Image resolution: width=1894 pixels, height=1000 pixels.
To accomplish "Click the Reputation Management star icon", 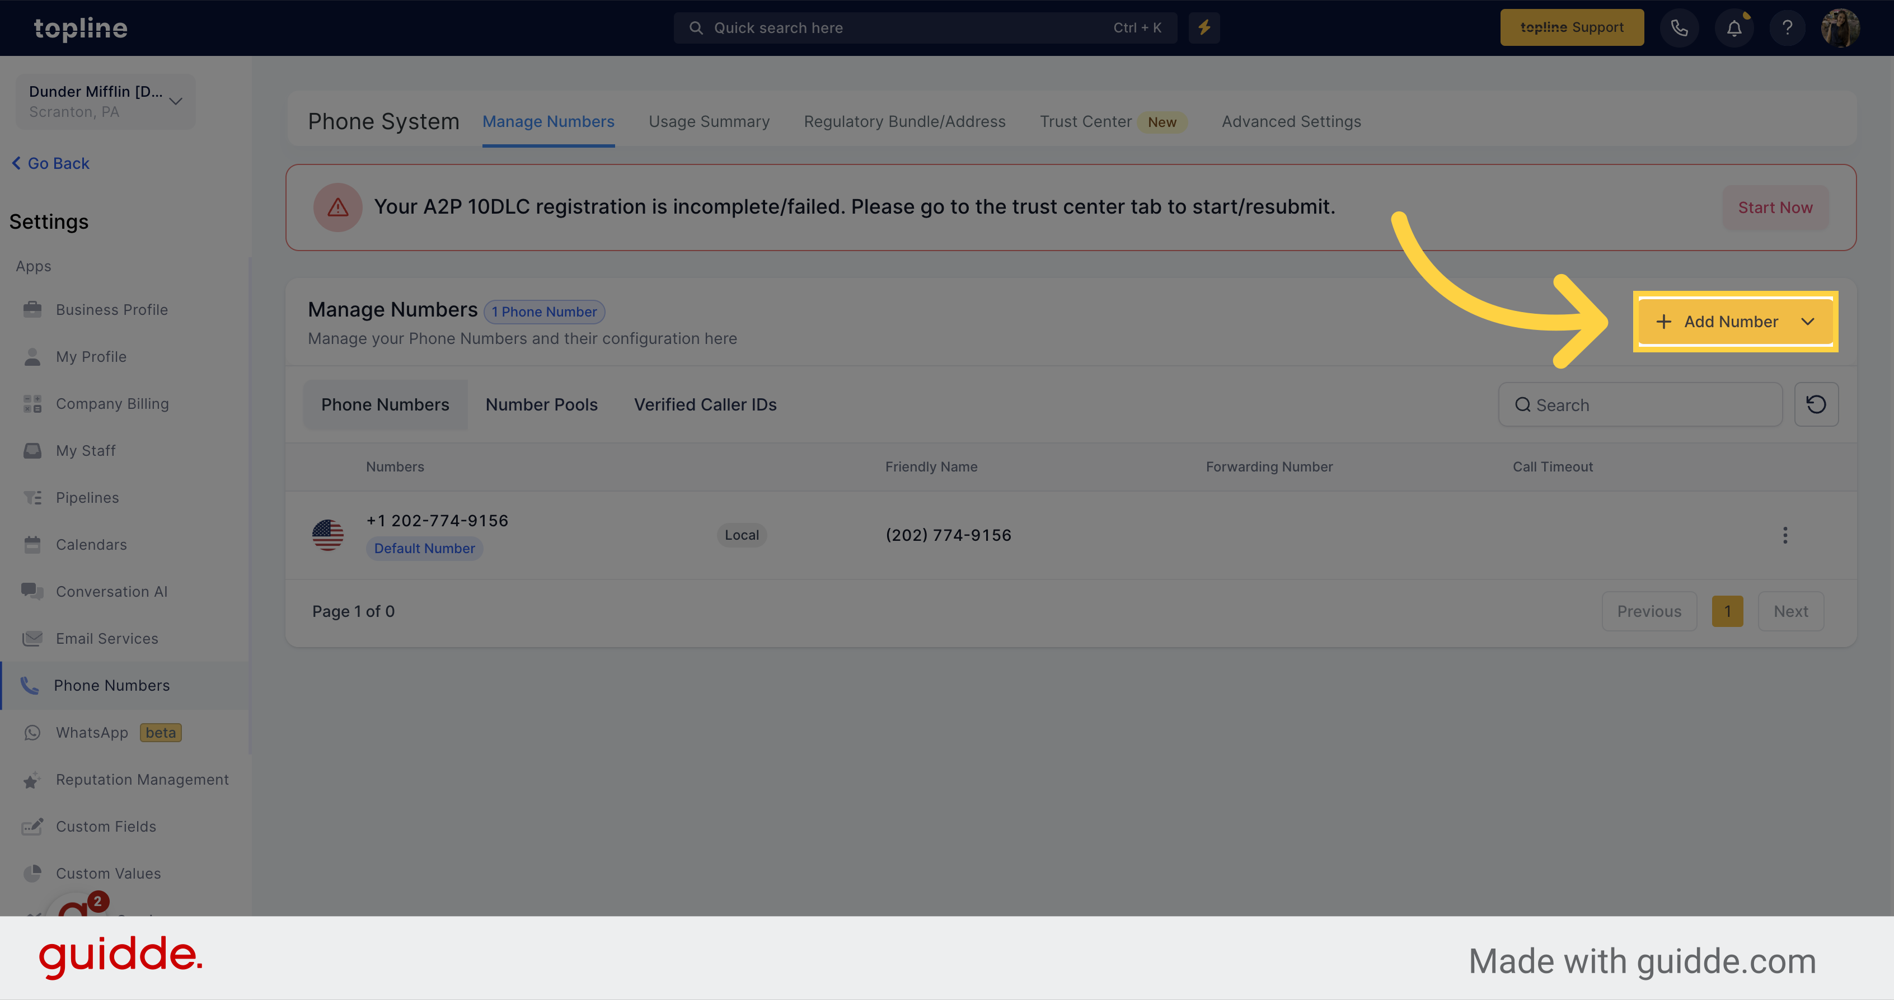I will [32, 780].
